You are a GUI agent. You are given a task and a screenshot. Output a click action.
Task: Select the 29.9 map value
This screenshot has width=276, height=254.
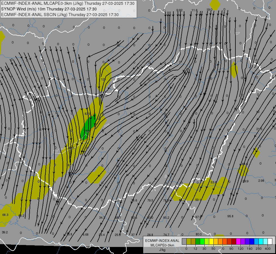pos(245,181)
